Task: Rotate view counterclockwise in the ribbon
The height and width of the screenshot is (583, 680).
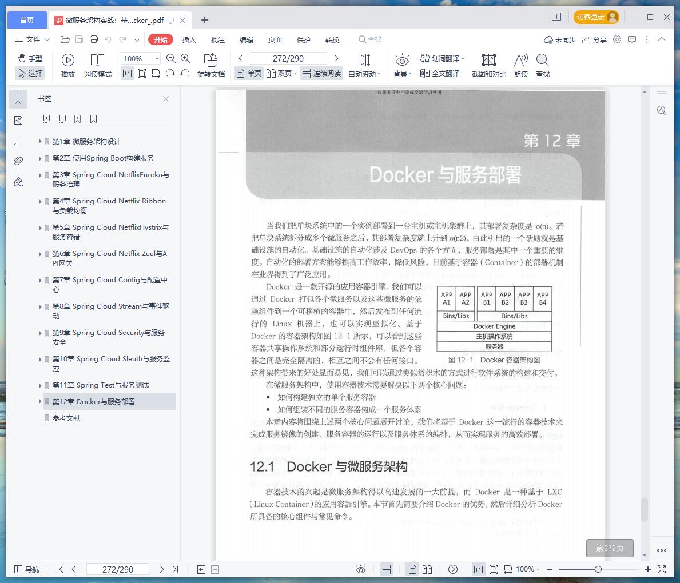Action: click(x=185, y=73)
